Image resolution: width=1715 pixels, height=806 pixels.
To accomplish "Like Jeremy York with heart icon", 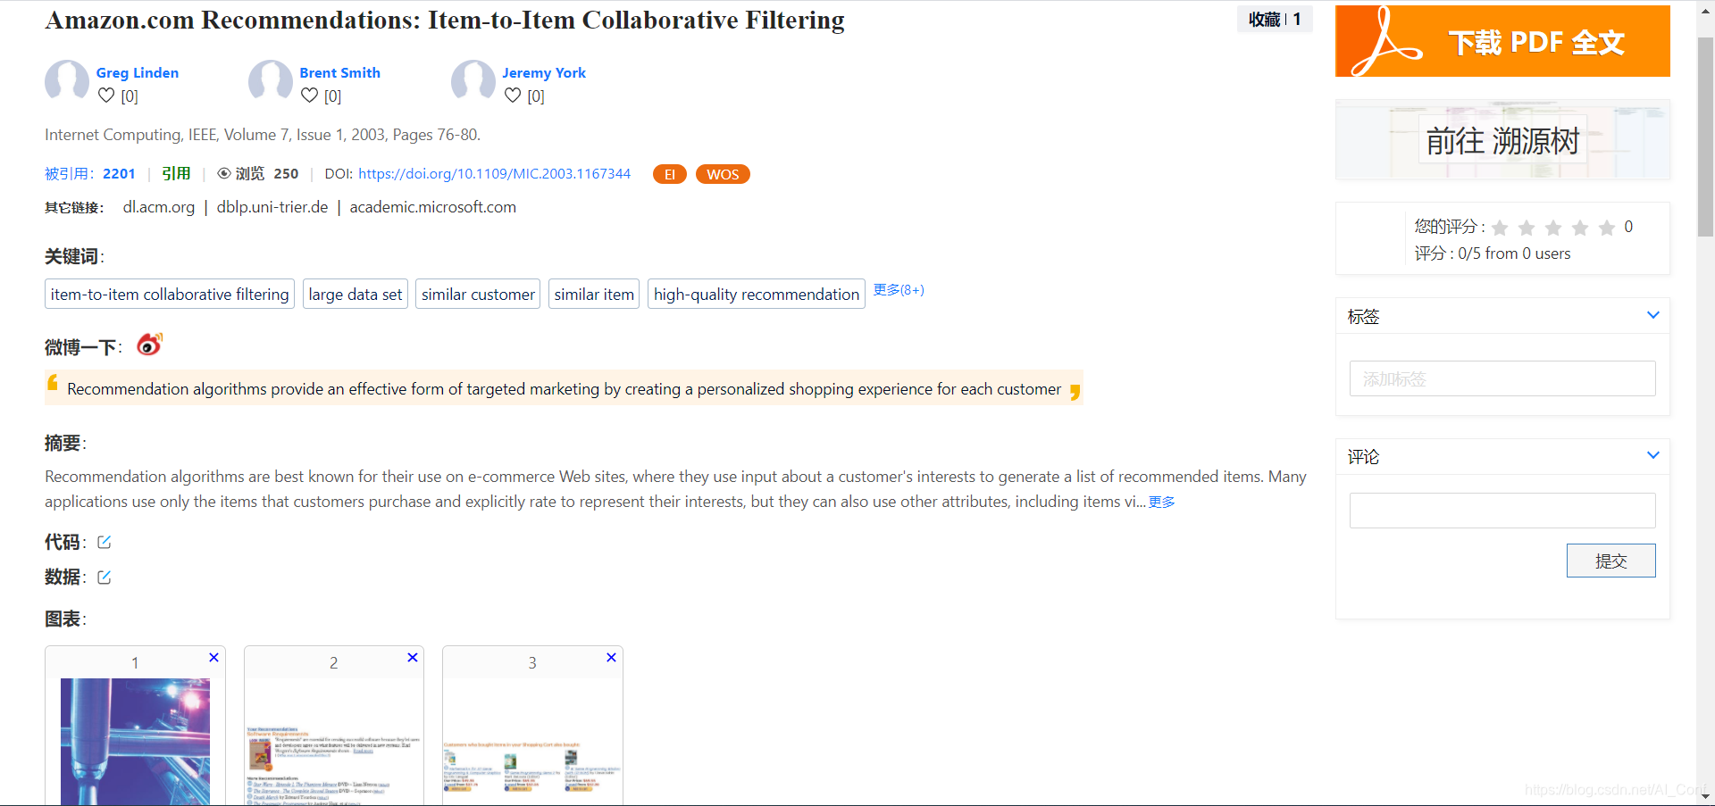I will [x=513, y=96].
